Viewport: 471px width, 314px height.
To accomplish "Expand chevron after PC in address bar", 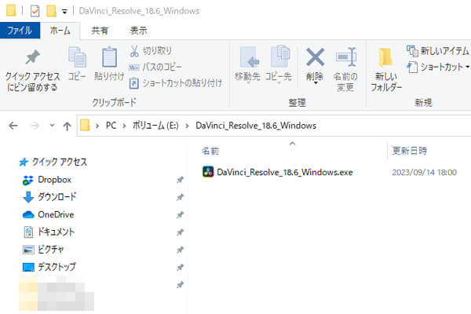I will 124,126.
